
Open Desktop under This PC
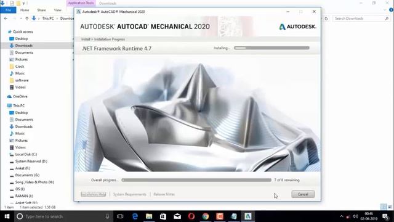[x=22, y=113]
